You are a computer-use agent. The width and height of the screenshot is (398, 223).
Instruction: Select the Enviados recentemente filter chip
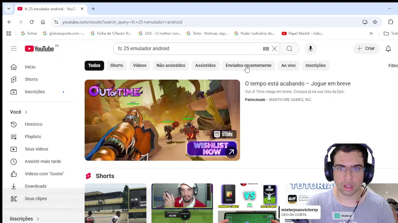[x=248, y=65]
